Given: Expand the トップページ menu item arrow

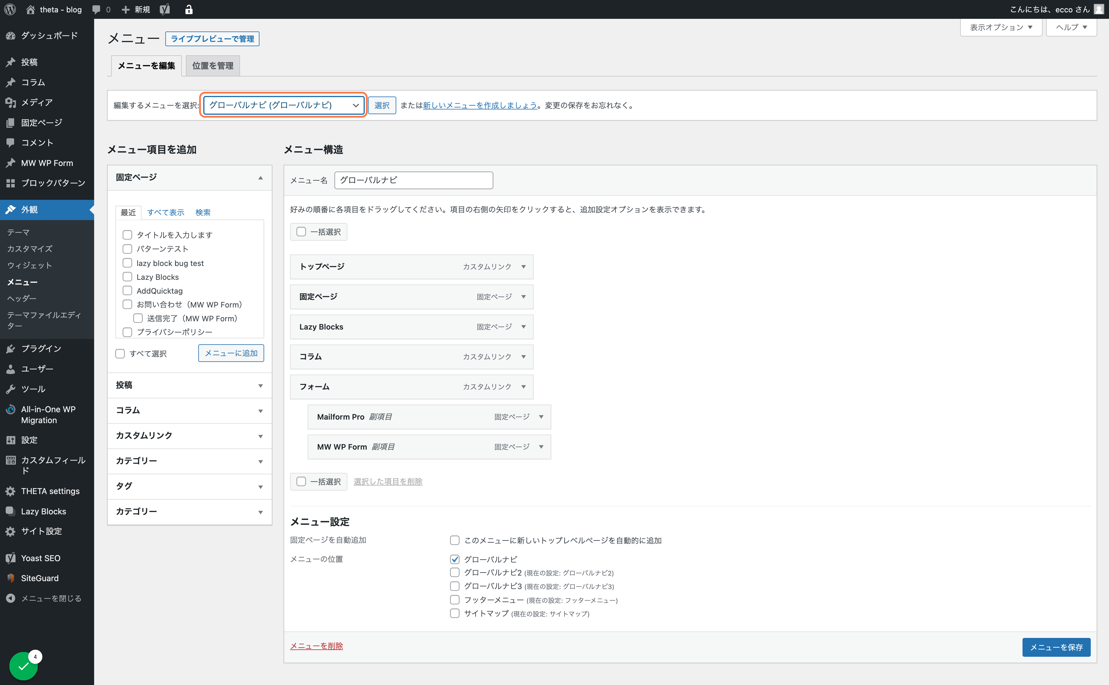Looking at the screenshot, I should 524,266.
